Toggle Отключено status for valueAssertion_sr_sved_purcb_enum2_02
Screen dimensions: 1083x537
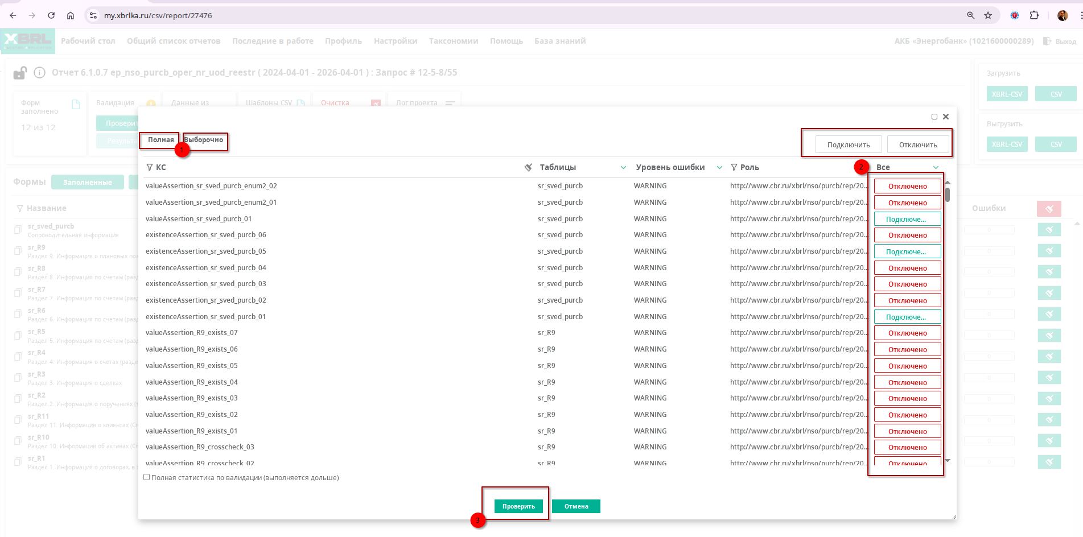907,187
